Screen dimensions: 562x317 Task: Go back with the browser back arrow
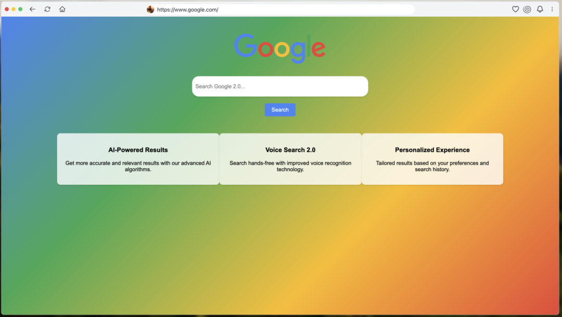[x=33, y=9]
